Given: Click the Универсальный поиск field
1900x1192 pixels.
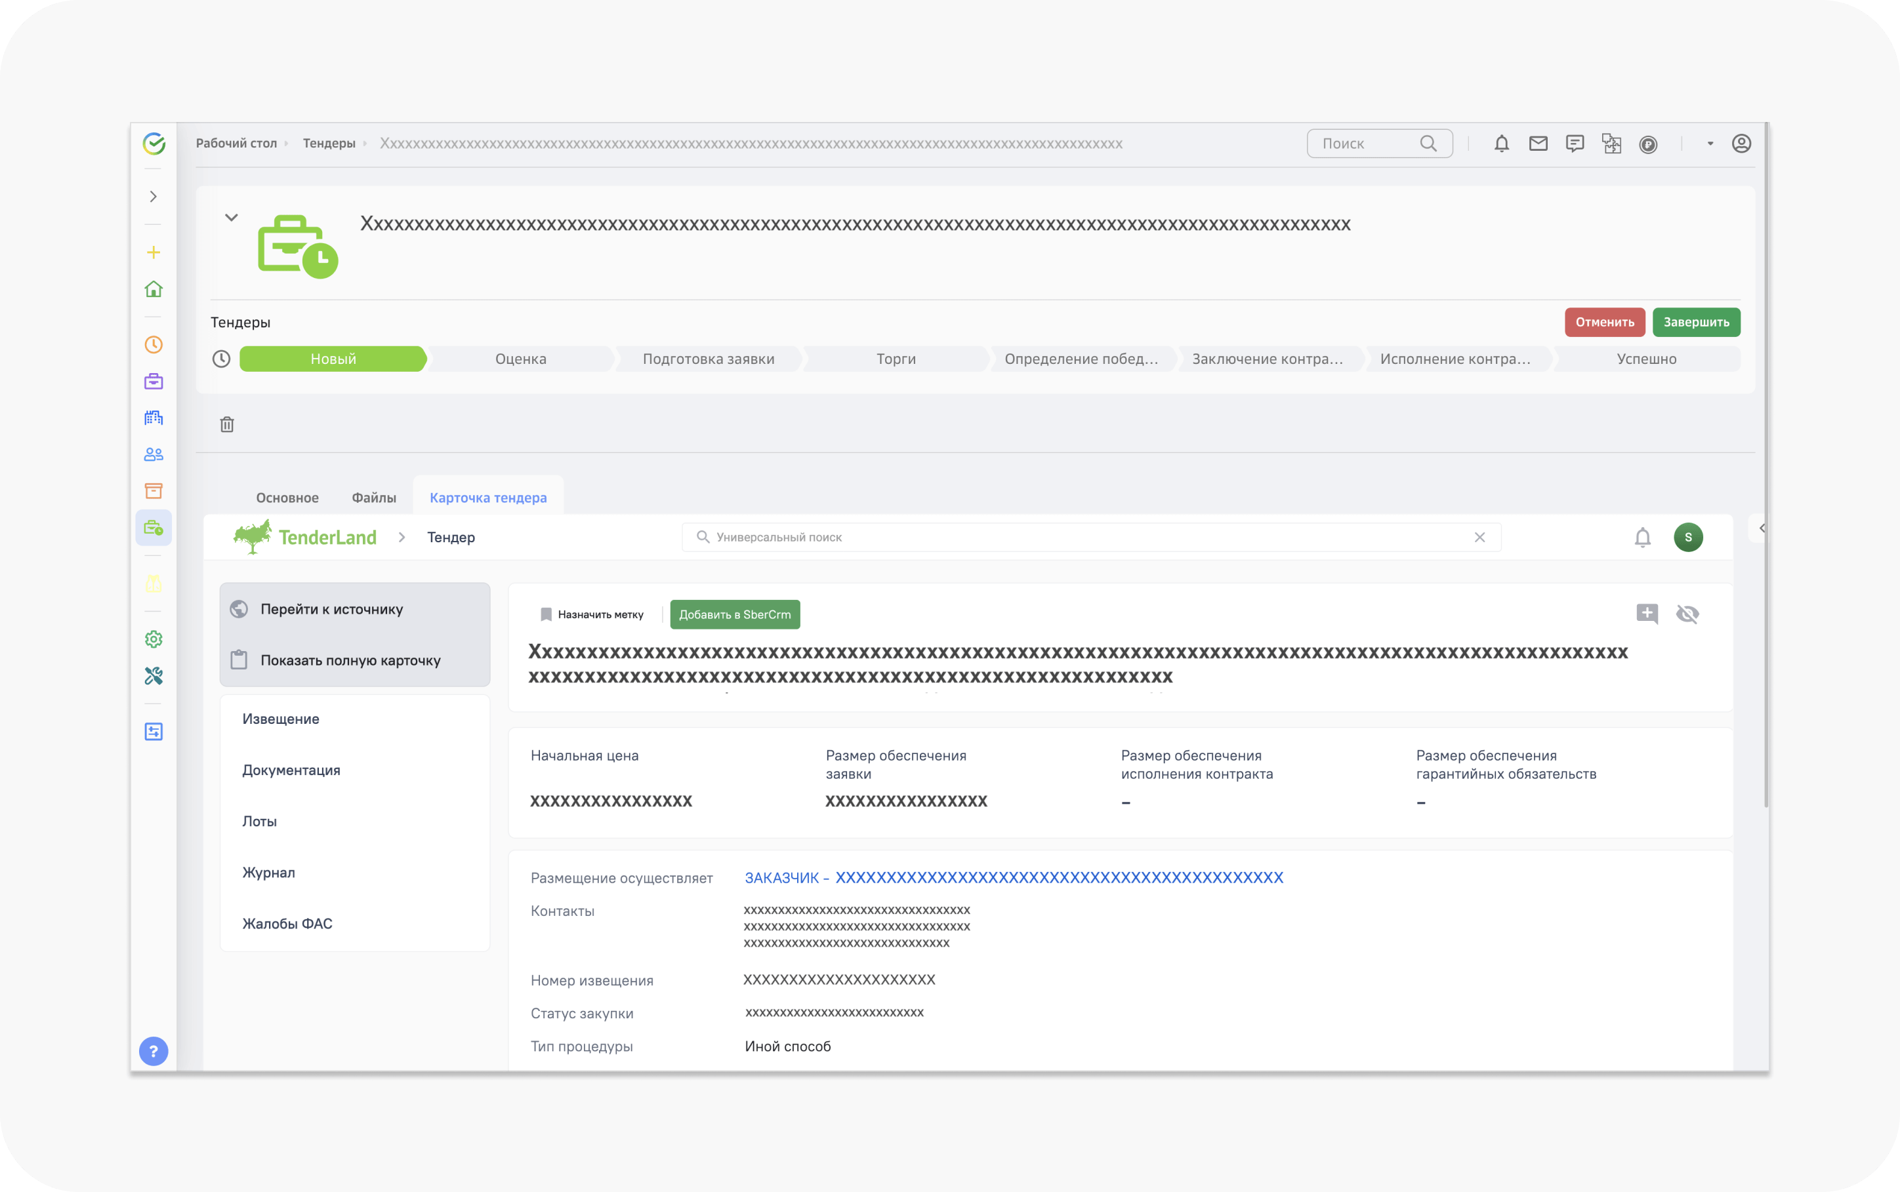Looking at the screenshot, I should click(1091, 537).
